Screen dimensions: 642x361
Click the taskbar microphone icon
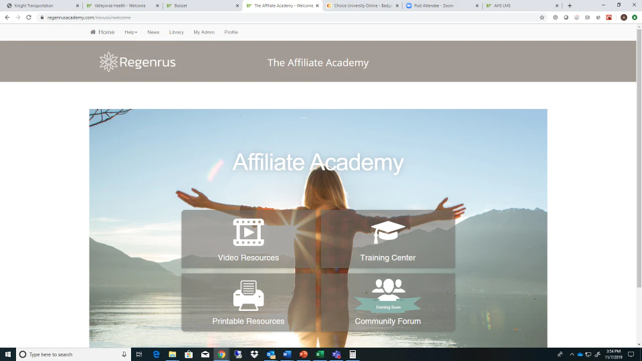124,354
